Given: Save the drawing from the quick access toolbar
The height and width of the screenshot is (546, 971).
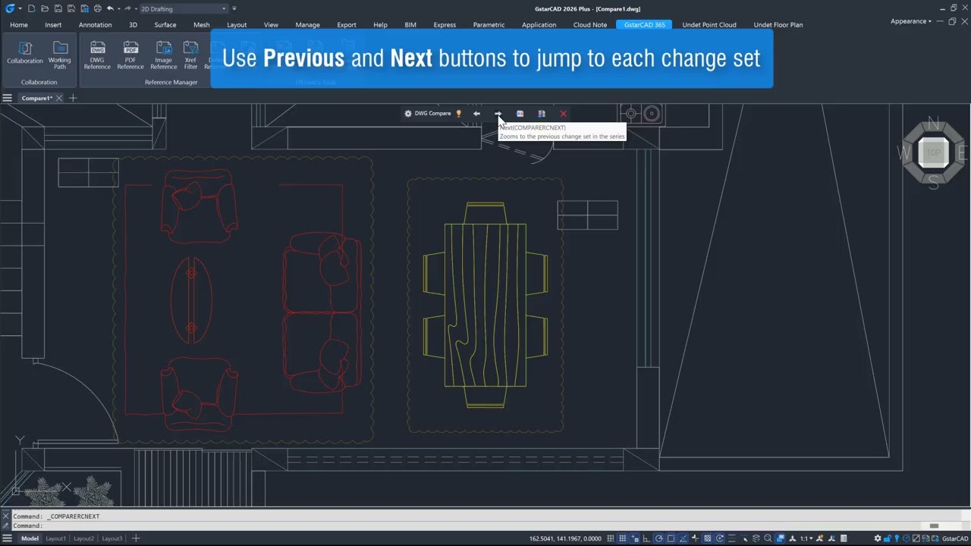Looking at the screenshot, I should [58, 8].
